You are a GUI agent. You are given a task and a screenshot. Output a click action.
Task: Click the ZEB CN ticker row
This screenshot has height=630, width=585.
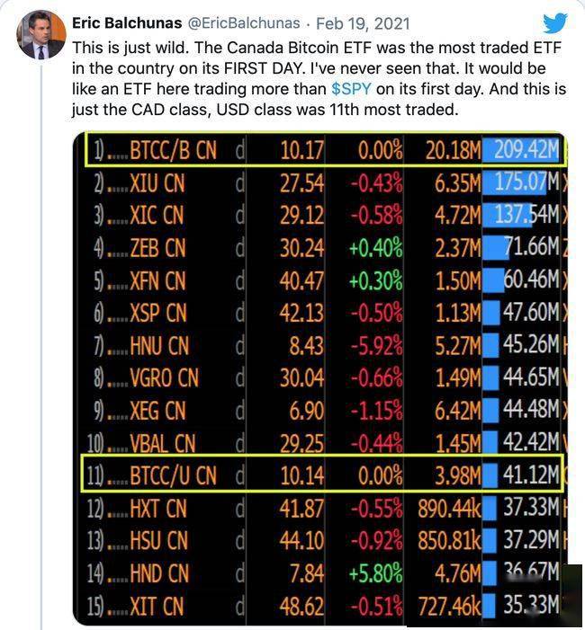[x=322, y=247]
